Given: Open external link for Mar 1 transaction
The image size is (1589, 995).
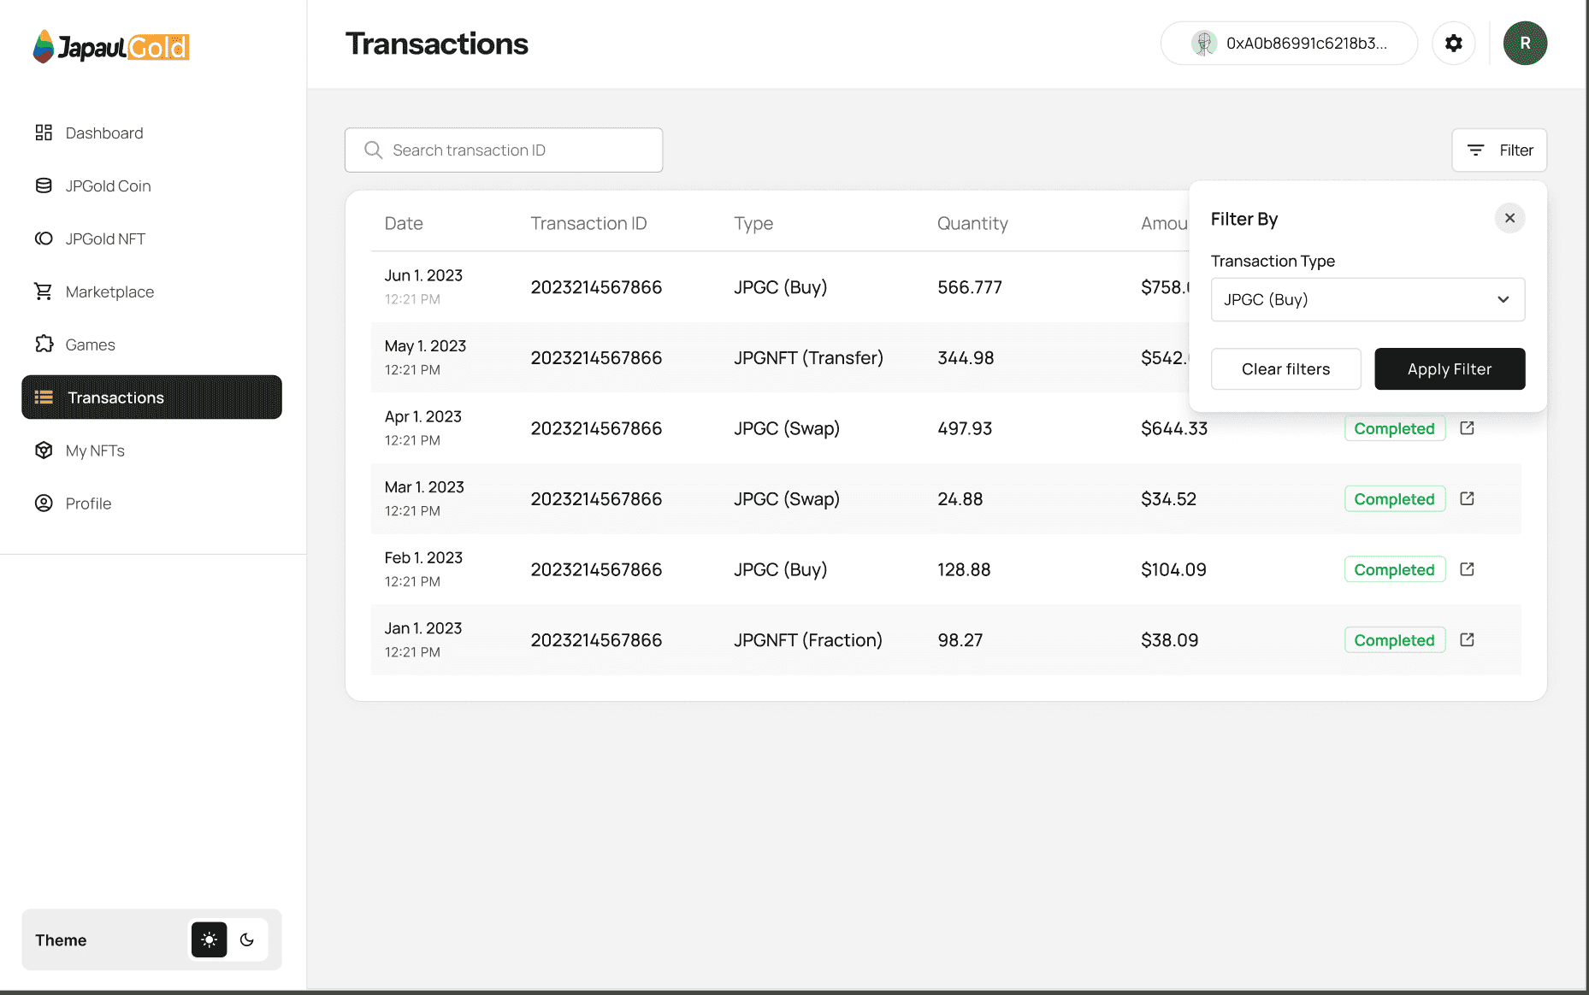Looking at the screenshot, I should [x=1468, y=499].
